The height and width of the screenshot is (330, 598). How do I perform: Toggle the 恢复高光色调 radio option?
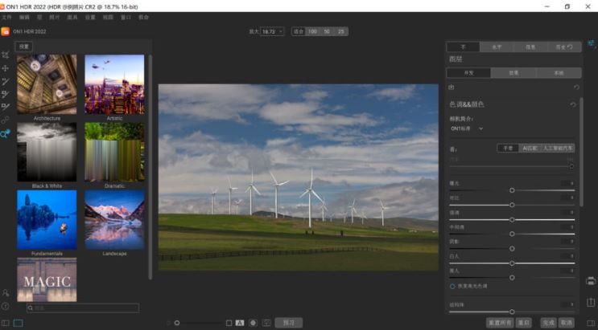pyautogui.click(x=452, y=286)
